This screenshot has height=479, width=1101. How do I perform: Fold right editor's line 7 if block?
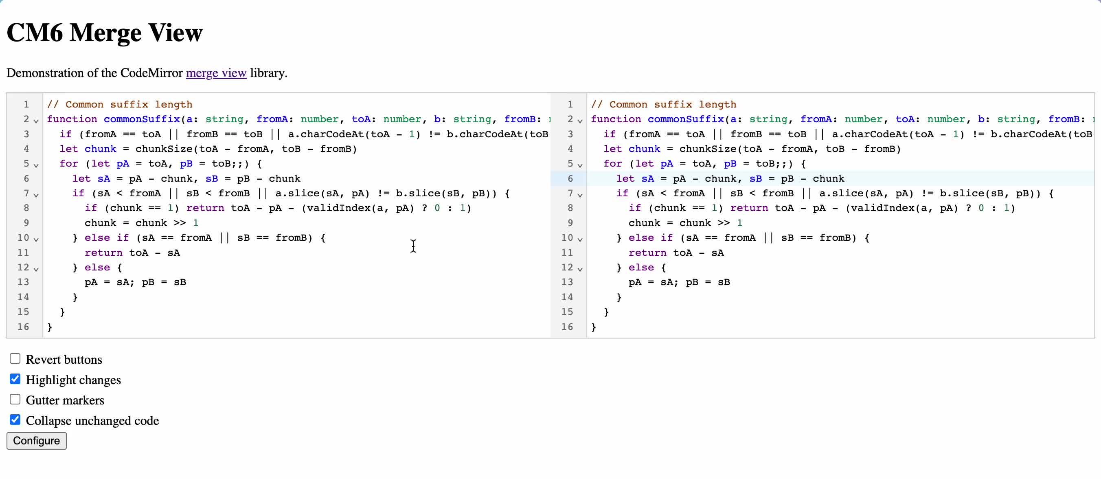click(x=580, y=195)
